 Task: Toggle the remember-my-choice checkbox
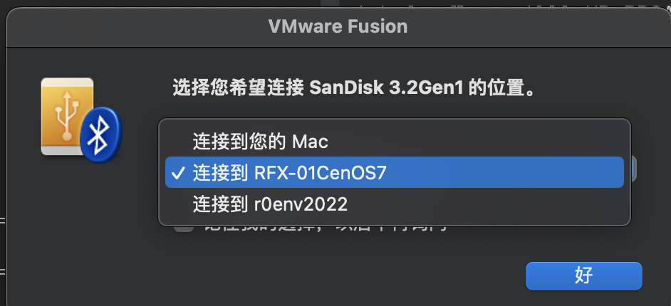[x=184, y=227]
